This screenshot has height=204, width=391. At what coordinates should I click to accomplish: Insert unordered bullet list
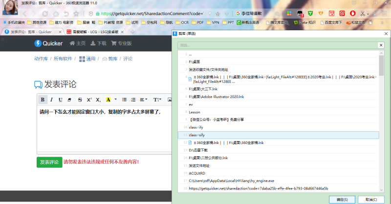124,100
